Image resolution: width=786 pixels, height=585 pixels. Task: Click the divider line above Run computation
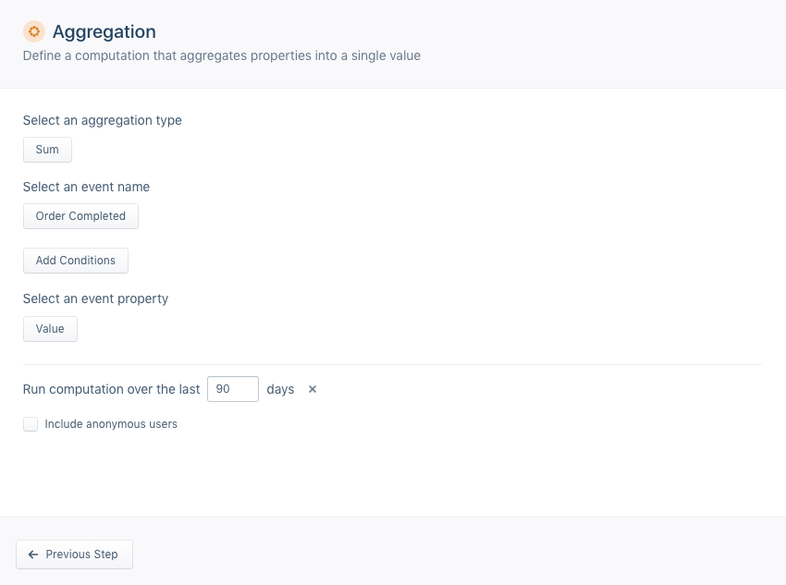click(x=392, y=364)
